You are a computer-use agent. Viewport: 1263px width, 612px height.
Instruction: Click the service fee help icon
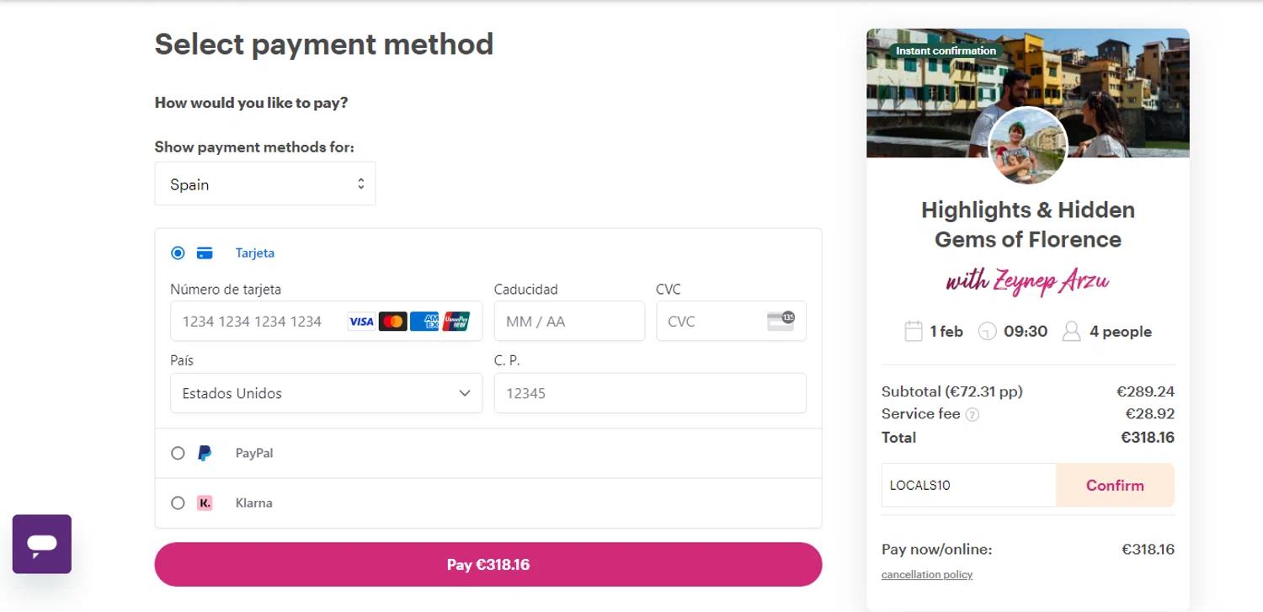(x=973, y=415)
